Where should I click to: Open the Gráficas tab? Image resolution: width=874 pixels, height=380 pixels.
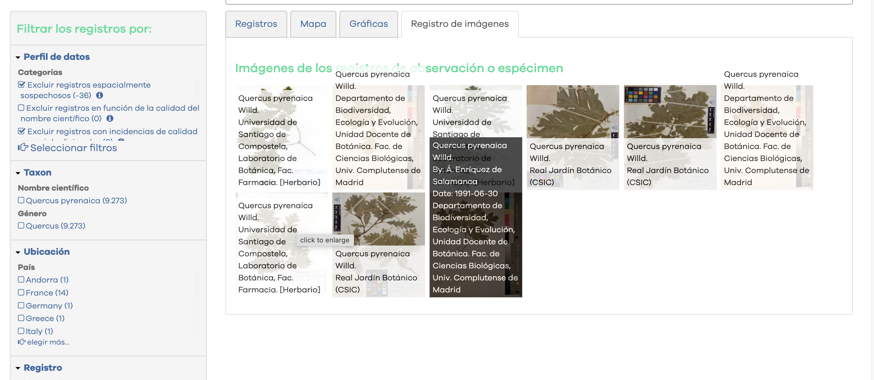[x=368, y=24]
